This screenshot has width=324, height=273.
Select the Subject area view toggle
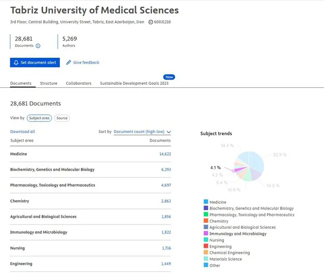tap(39, 118)
